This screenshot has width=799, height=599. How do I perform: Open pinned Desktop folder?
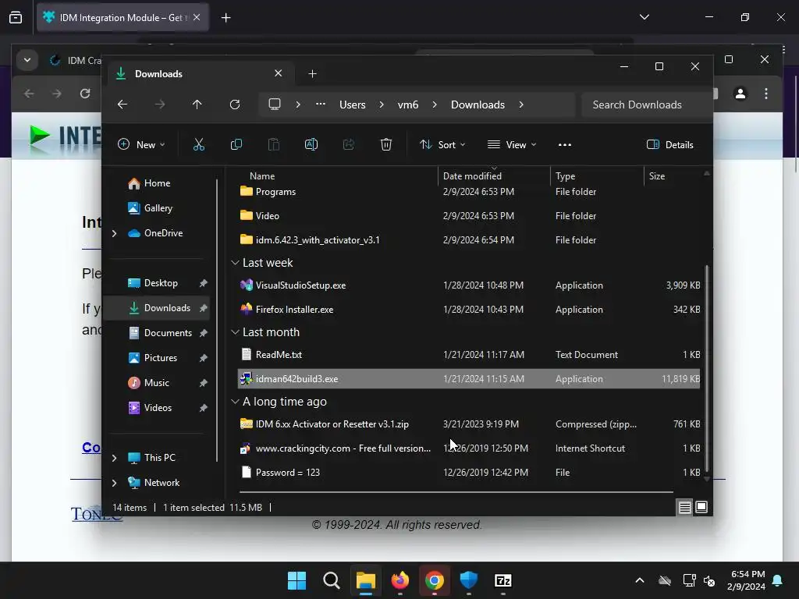coord(161,283)
